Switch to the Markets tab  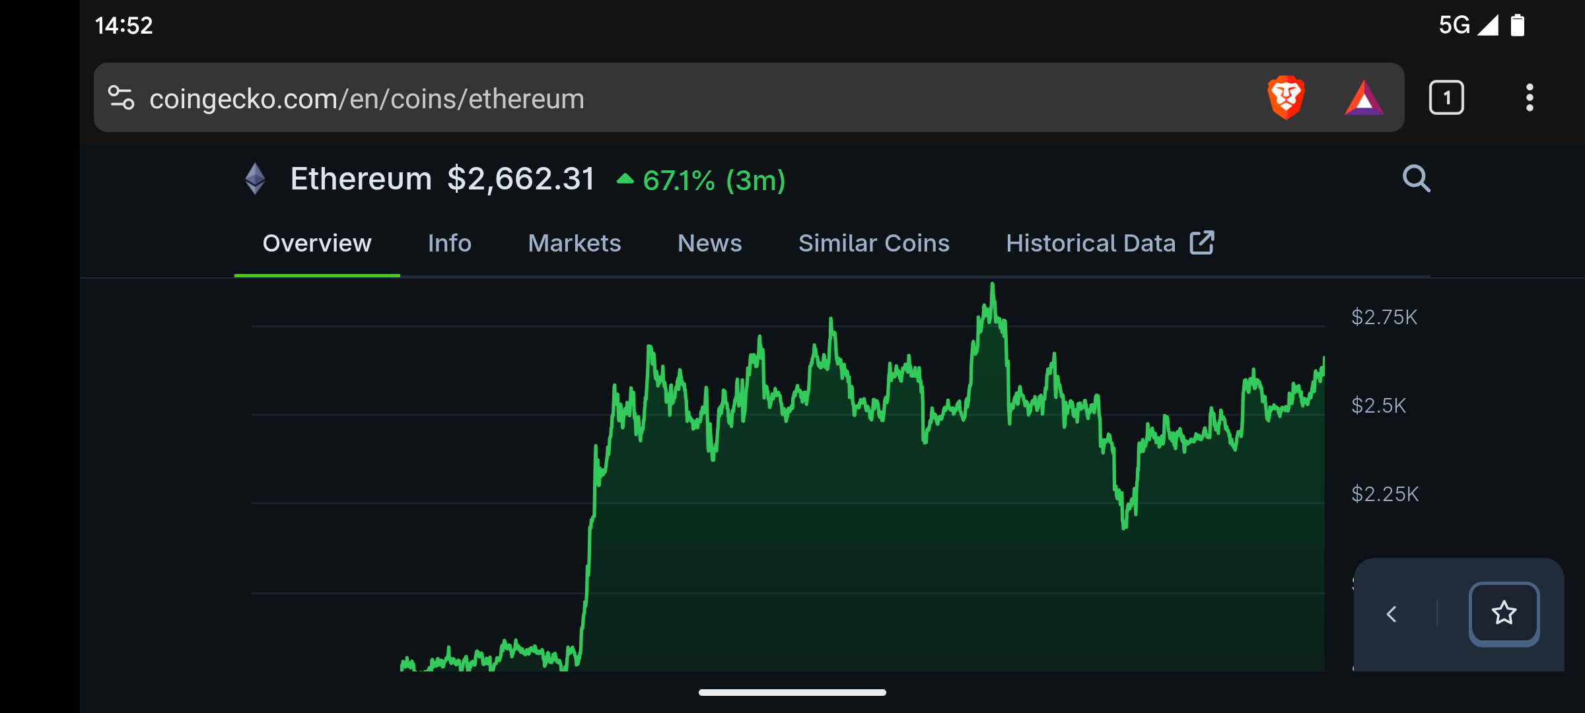[x=575, y=243]
